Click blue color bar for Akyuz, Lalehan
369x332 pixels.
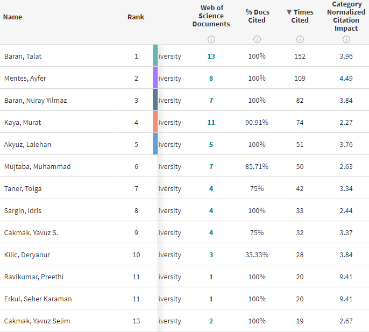[x=155, y=144]
